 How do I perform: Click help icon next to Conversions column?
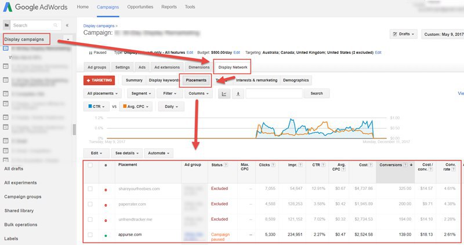coord(405,165)
